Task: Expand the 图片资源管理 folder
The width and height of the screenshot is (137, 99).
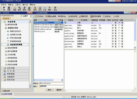Action: tap(11, 51)
